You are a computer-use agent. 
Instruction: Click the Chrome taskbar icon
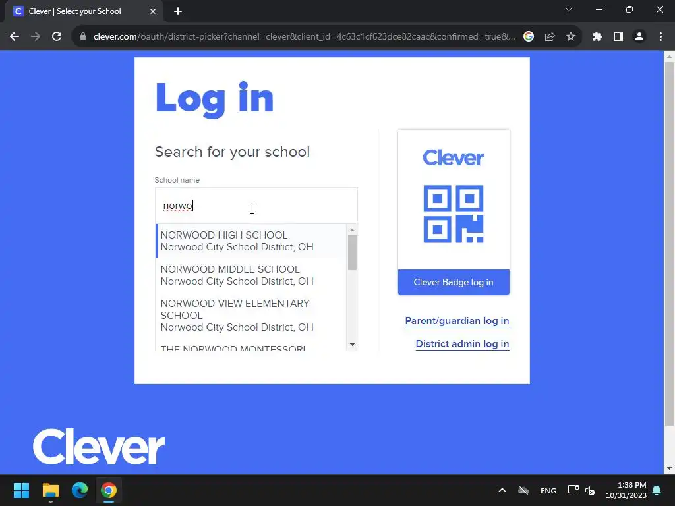109,490
